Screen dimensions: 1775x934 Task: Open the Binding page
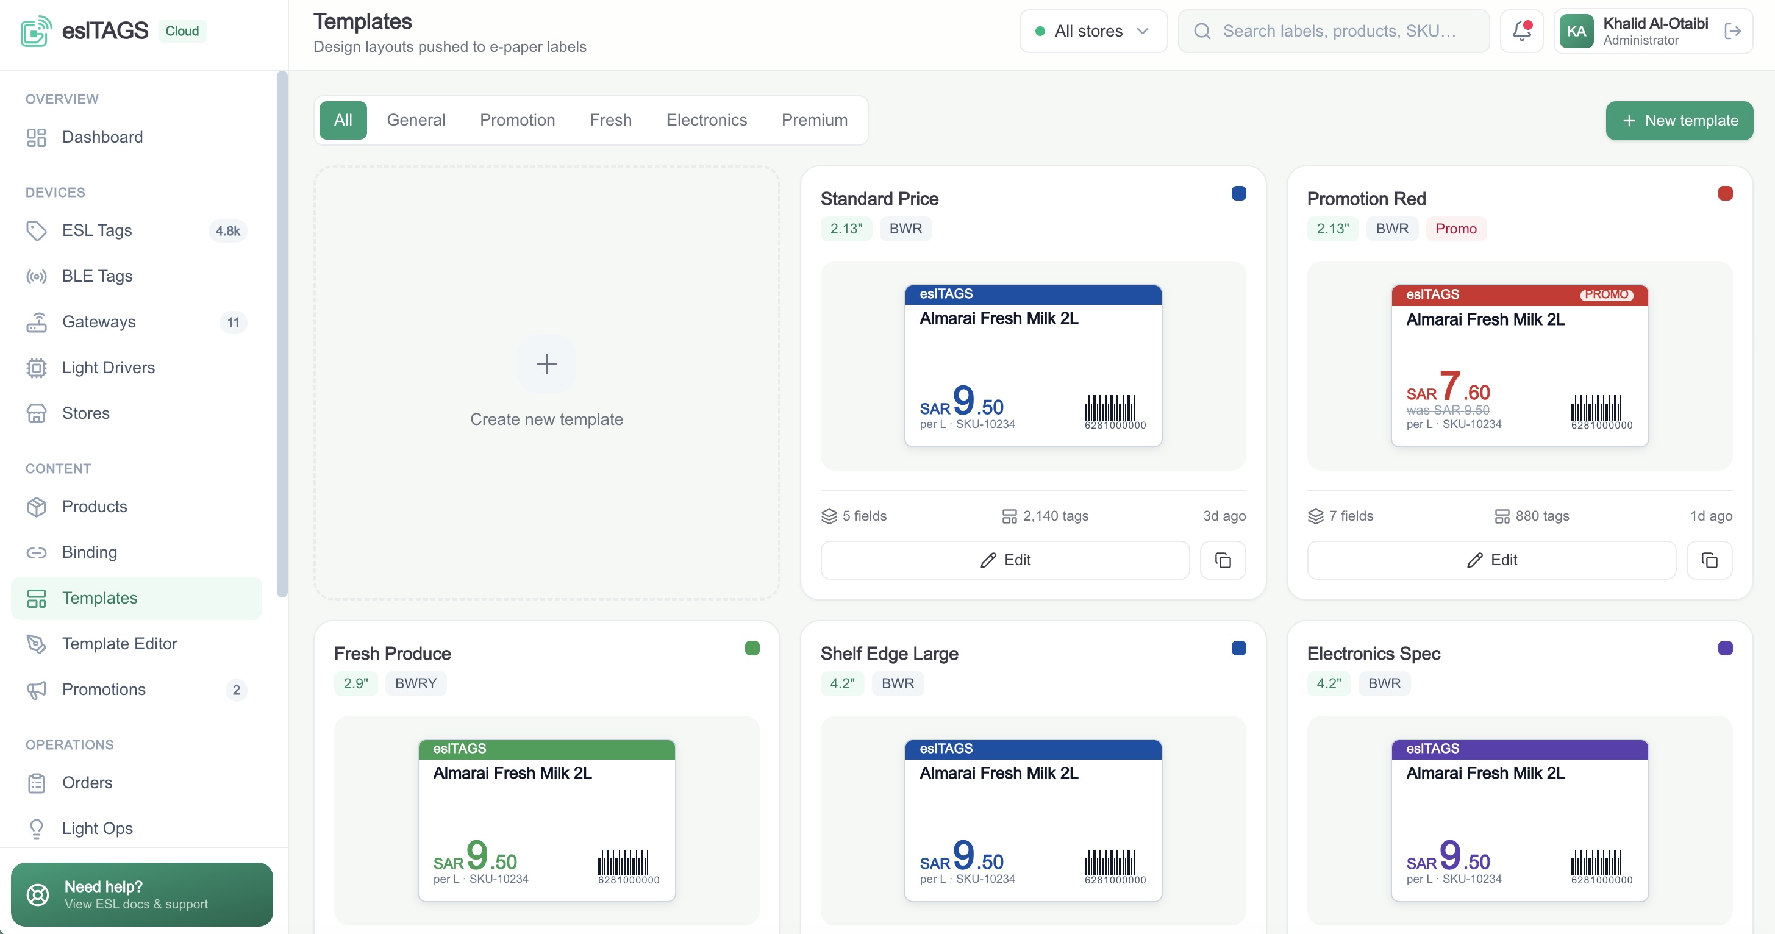coord(137,552)
